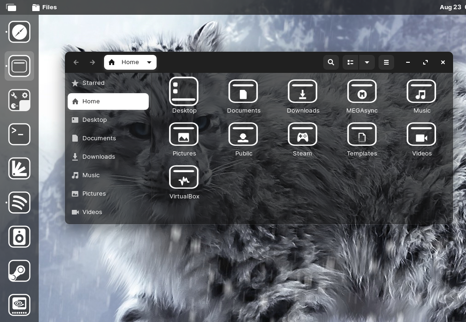Open the Videos folder icon
The image size is (466, 322).
[x=421, y=134]
